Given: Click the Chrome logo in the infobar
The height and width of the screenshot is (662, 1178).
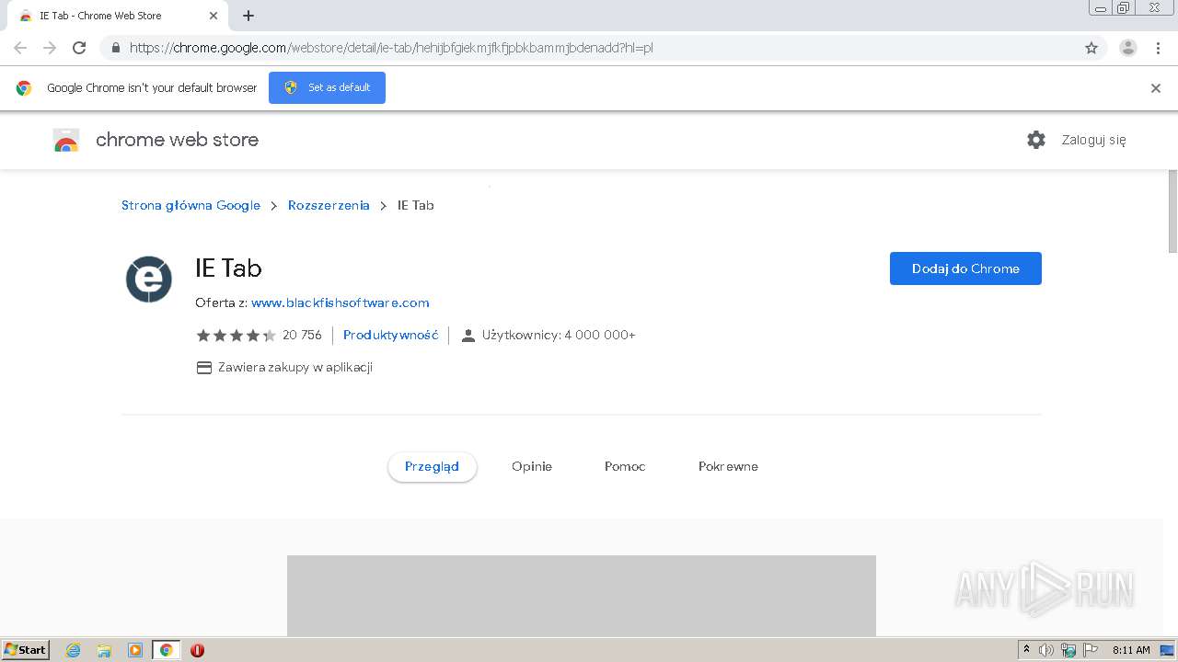Looking at the screenshot, I should point(24,88).
